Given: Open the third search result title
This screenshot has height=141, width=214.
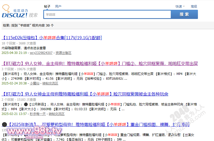Looking at the screenshot, I should coord(85,94).
